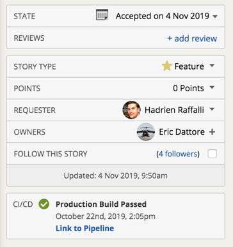Image resolution: width=233 pixels, height=247 pixels.
Task: Open the state dropdown arrow
Action: pyautogui.click(x=215, y=17)
